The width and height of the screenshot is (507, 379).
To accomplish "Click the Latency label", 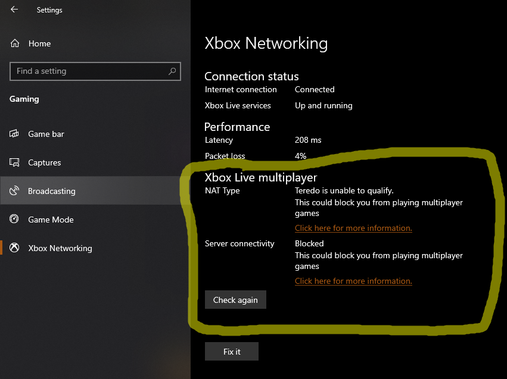I will (x=219, y=140).
